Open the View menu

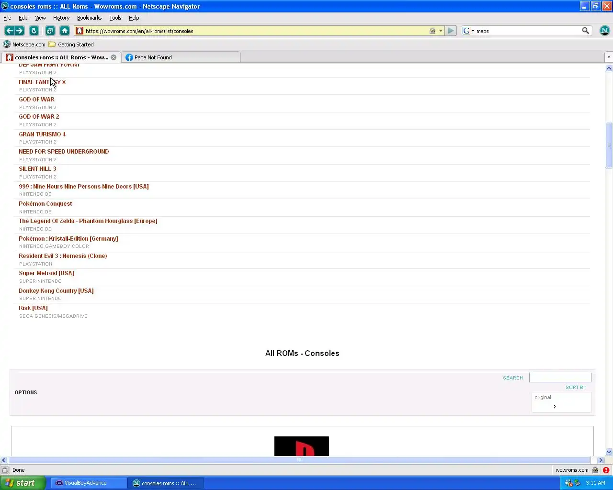(x=40, y=18)
